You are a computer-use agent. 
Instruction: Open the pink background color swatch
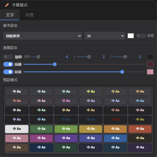pos(150,72)
